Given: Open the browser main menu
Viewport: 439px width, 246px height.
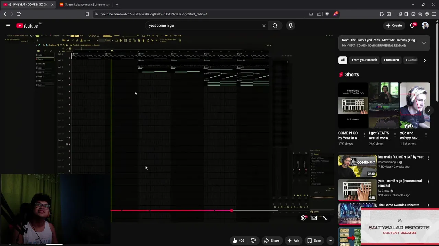Looking at the screenshot, I should (x=434, y=14).
